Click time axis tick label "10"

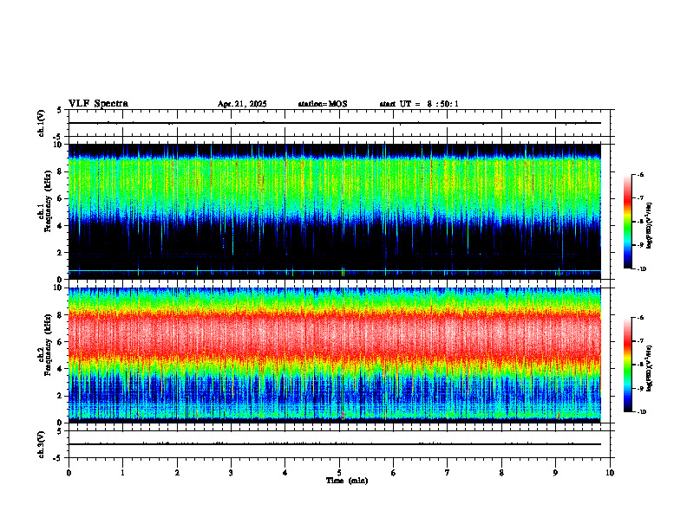[610, 473]
